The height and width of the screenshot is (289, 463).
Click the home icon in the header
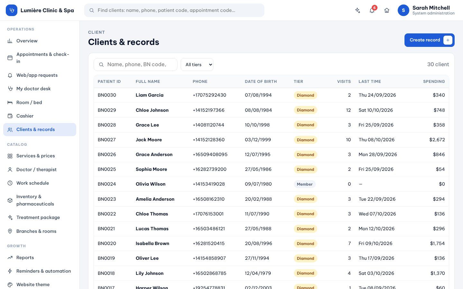[387, 10]
